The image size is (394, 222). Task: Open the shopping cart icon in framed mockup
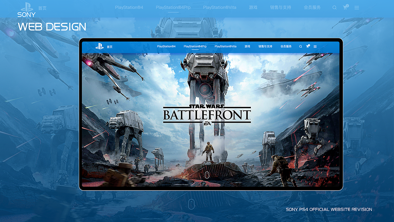(x=308, y=46)
